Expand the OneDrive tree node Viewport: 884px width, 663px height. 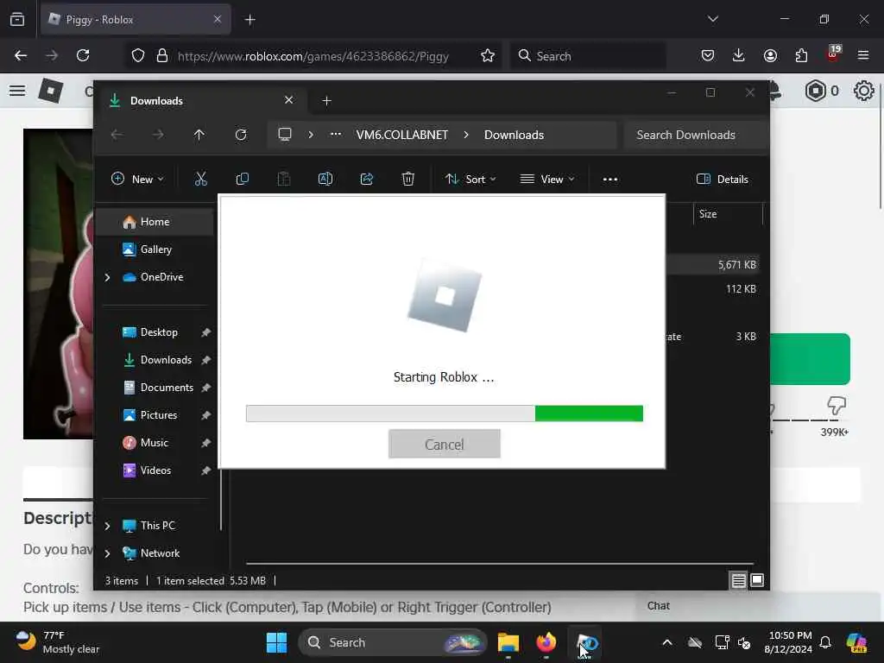click(x=107, y=277)
